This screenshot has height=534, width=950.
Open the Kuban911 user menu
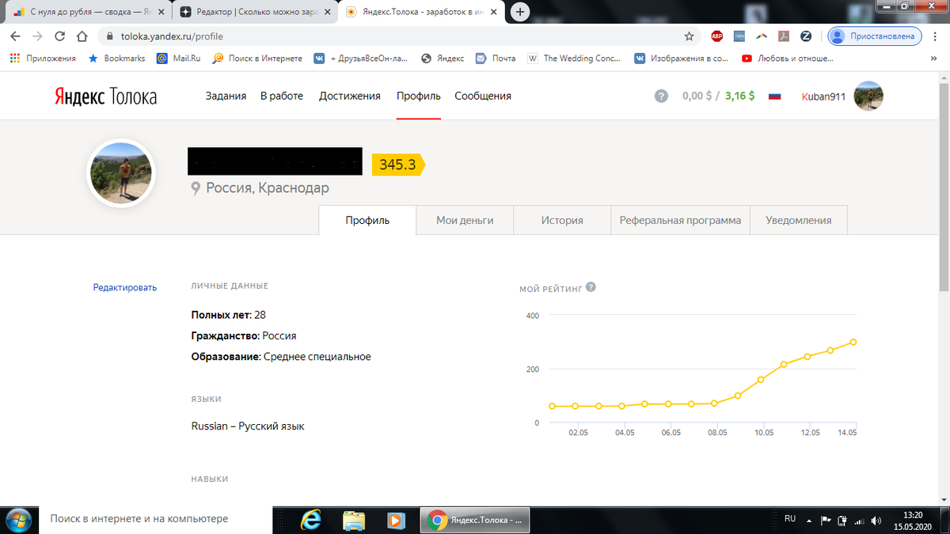pos(824,96)
